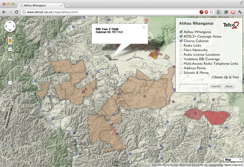Close the Atihau Whanganui browser tab
The height and width of the screenshot is (167, 244).
click(x=61, y=5)
